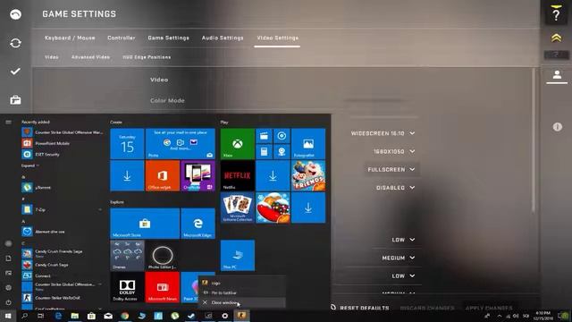
Task: Select Advanced Video sub-tab
Action: point(90,57)
